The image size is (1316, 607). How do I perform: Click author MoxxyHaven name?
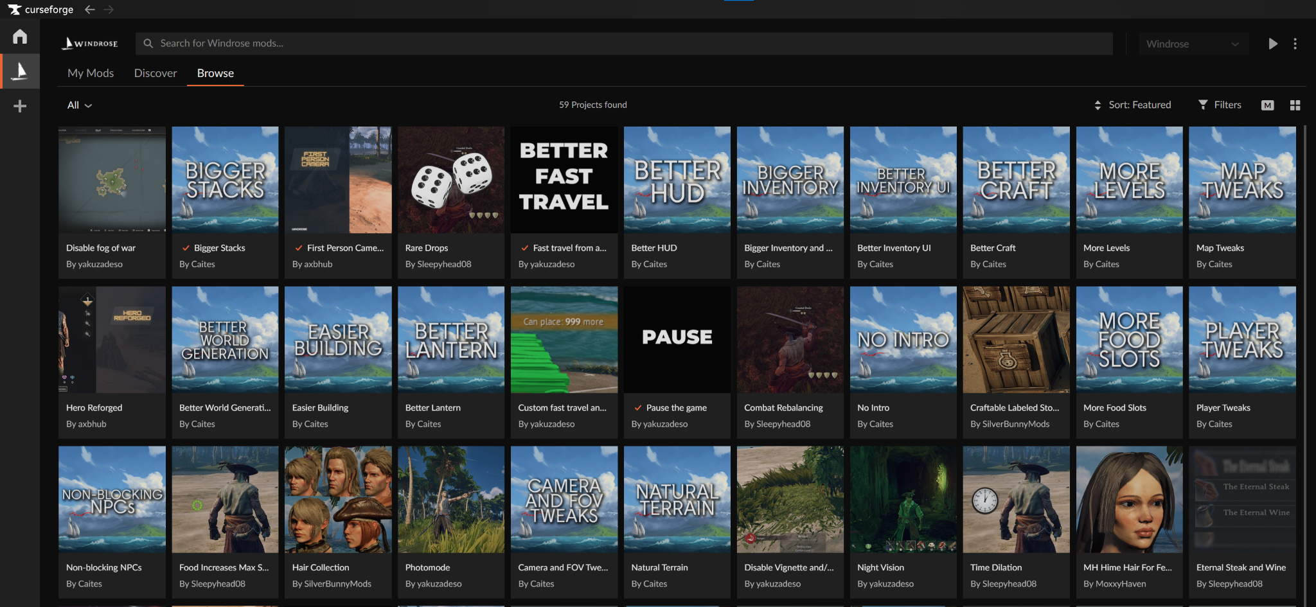click(1121, 584)
